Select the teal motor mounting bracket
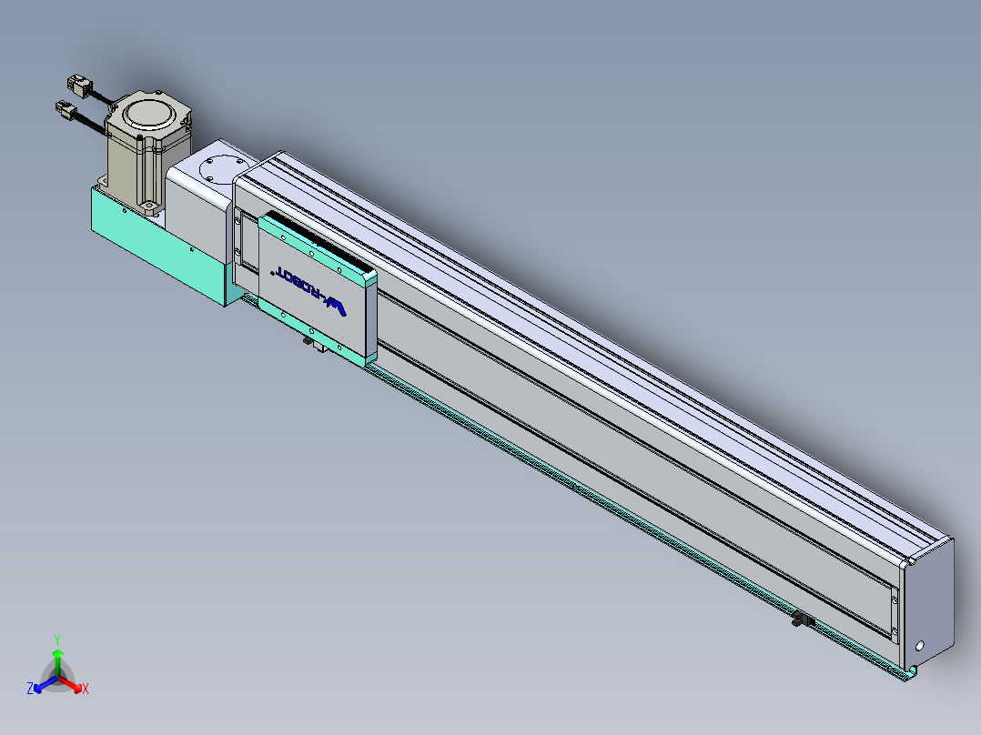The image size is (981, 735). click(x=157, y=247)
